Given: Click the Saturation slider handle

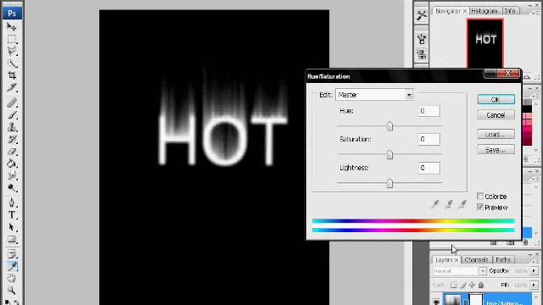Looking at the screenshot, I should coord(389,154).
